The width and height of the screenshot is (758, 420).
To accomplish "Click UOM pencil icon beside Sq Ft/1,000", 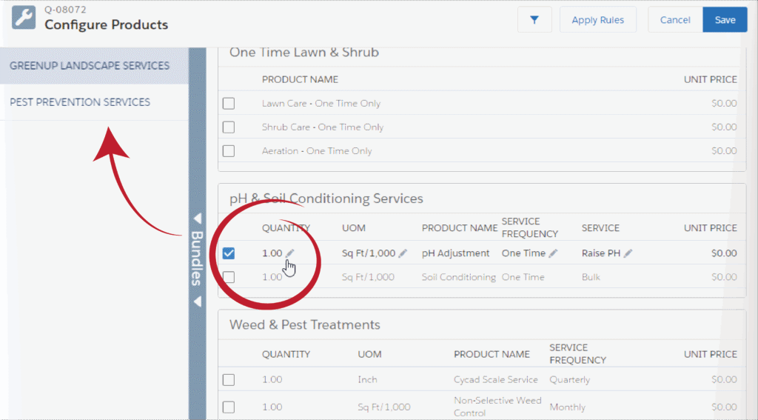I will [403, 253].
